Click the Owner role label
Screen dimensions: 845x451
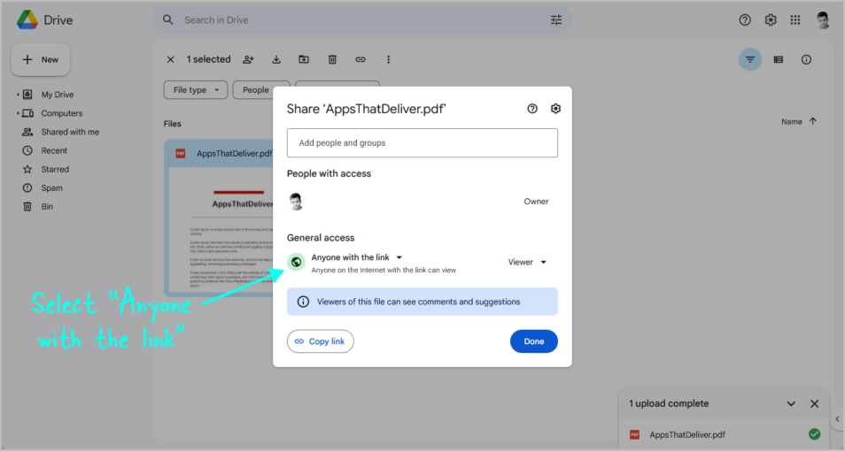click(536, 202)
